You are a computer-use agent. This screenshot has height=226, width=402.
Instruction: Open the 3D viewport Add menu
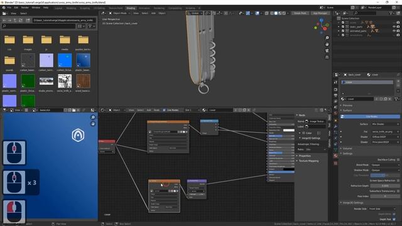pyautogui.click(x=153, y=13)
